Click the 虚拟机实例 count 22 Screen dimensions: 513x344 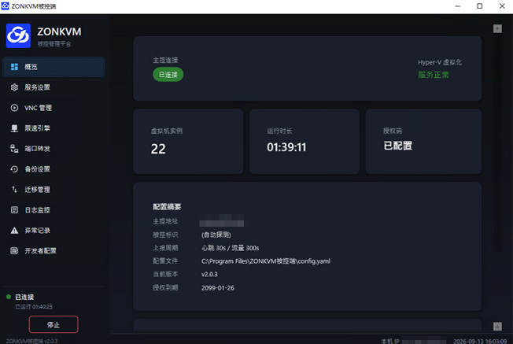click(x=158, y=149)
